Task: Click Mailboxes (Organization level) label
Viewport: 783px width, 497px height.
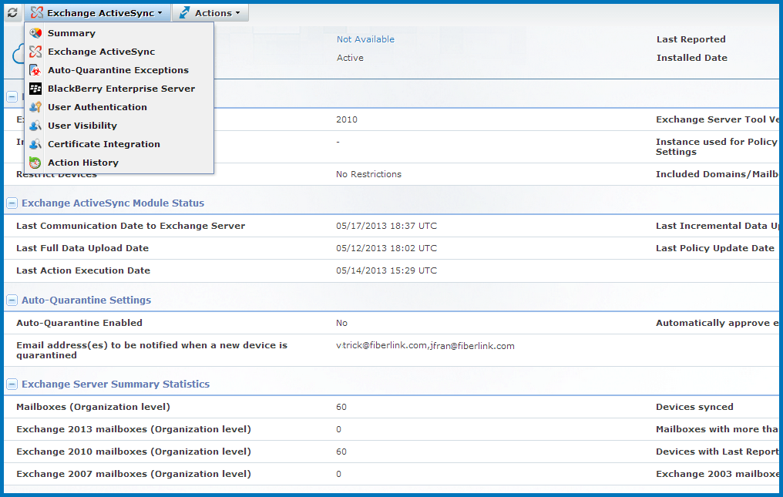Action: (93, 407)
